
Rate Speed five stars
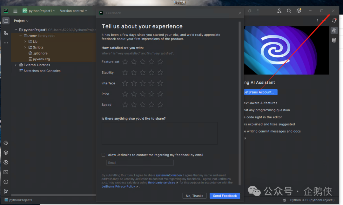point(160,105)
